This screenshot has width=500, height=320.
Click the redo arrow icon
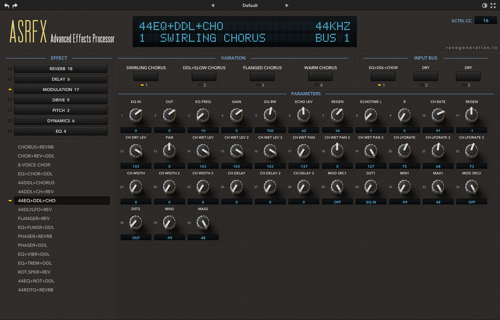[x=15, y=6]
